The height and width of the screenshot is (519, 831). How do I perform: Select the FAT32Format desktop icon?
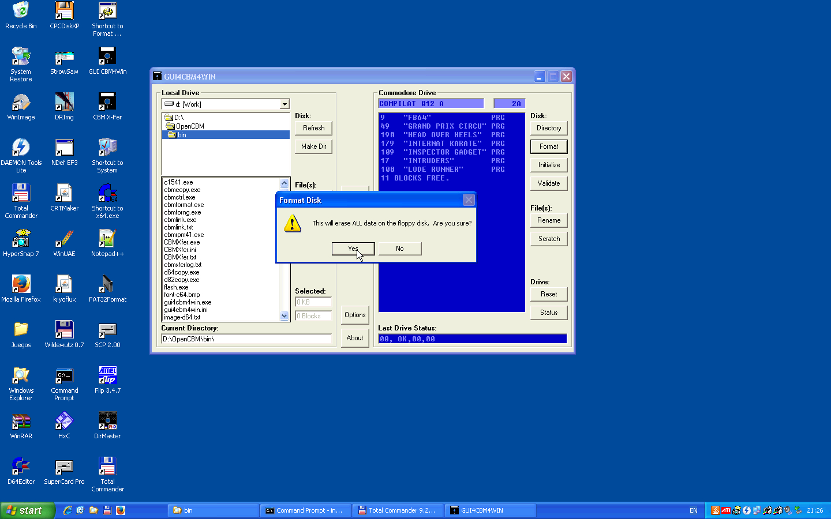click(x=107, y=289)
